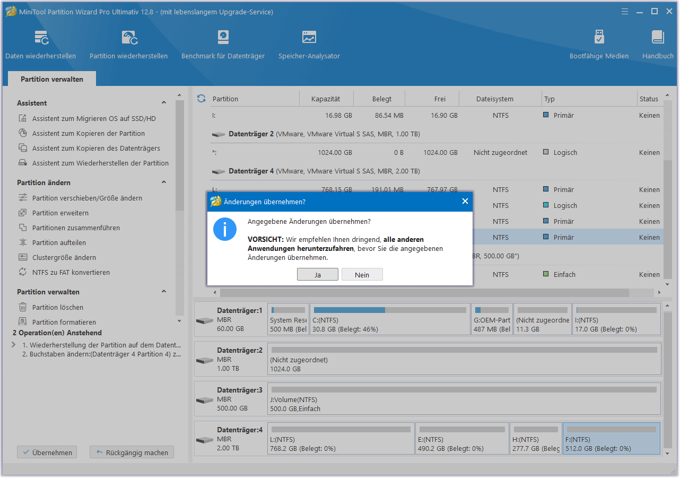680x479 pixels.
Task: Click right arrow of partition list scrollbar
Action: coord(659,292)
